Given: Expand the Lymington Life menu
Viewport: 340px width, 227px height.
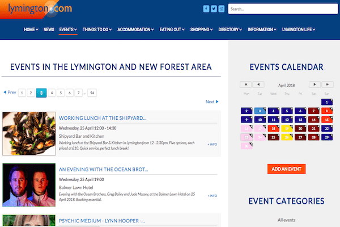Looking at the screenshot, I should pos(299,30).
